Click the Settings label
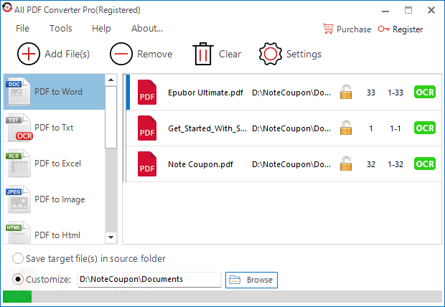This screenshot has width=445, height=307. pyautogui.click(x=304, y=54)
